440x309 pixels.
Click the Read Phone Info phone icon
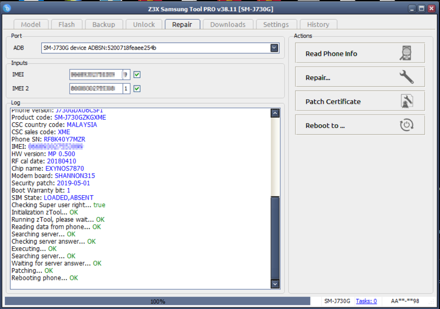(406, 53)
